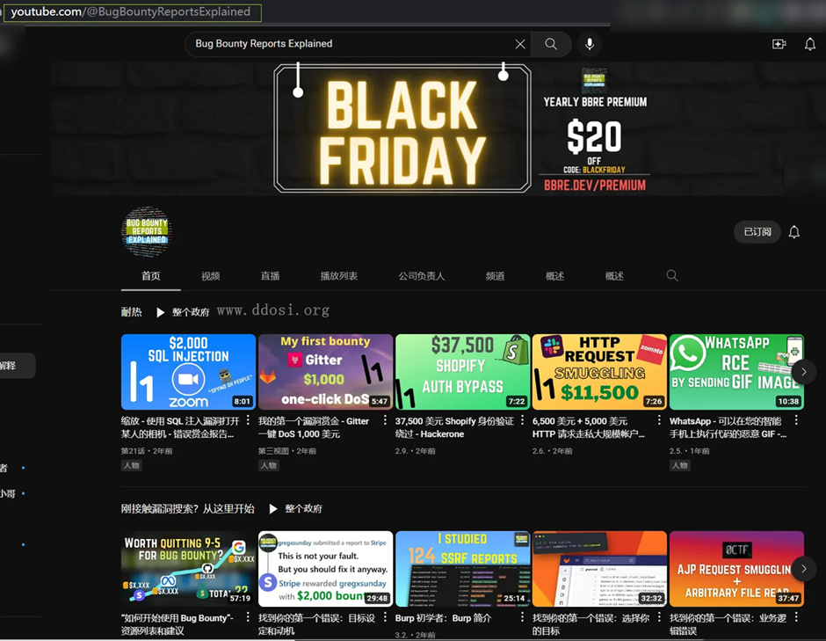The height and width of the screenshot is (641, 826).
Task: Open HTTP Request Smuggling $11,500 thumbnail
Action: (599, 372)
